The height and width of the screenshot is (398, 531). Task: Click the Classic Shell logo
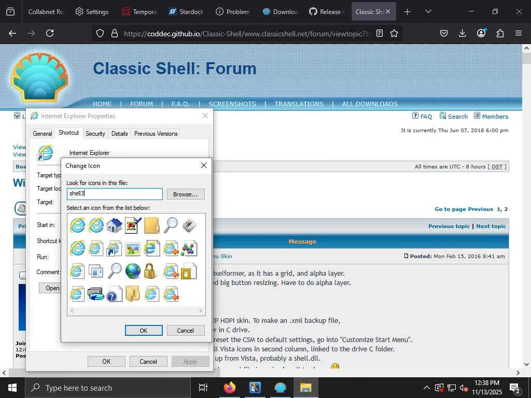[x=40, y=77]
